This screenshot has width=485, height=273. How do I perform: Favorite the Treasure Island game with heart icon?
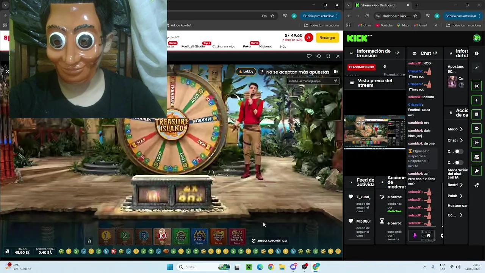point(309,56)
